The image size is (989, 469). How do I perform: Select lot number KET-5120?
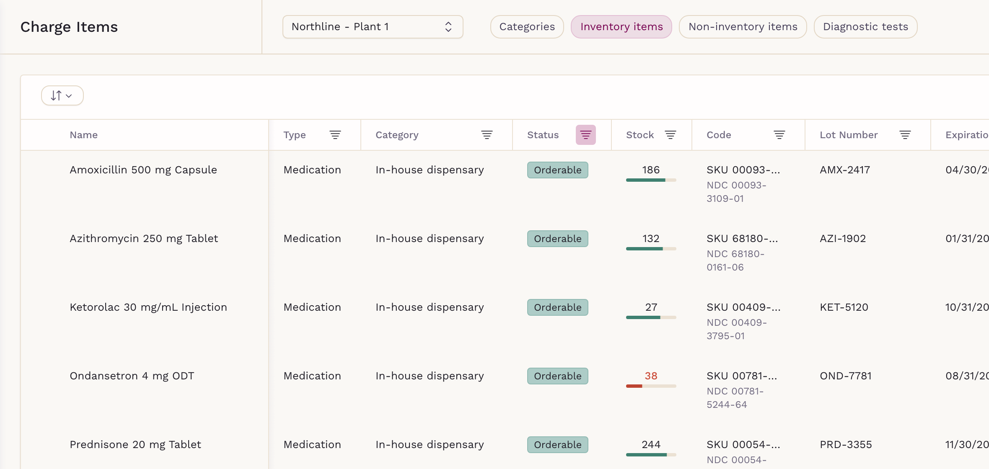[x=844, y=307]
